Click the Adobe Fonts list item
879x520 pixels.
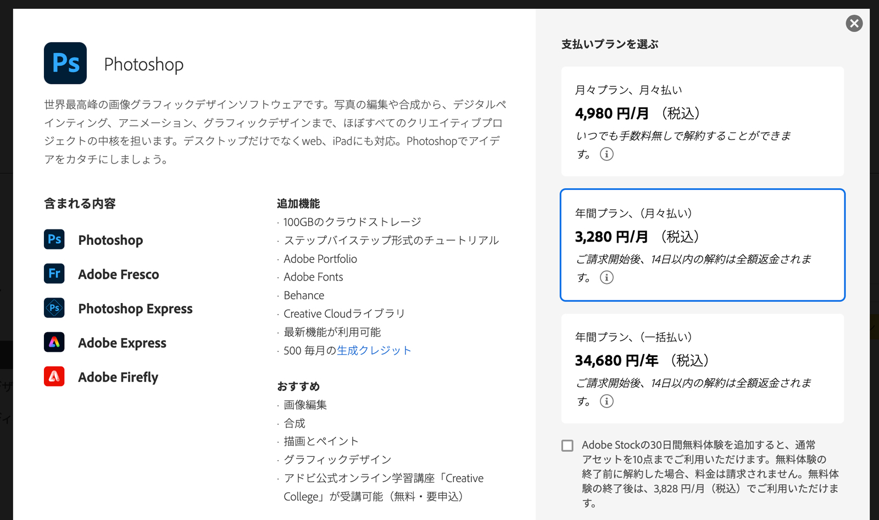tap(313, 277)
